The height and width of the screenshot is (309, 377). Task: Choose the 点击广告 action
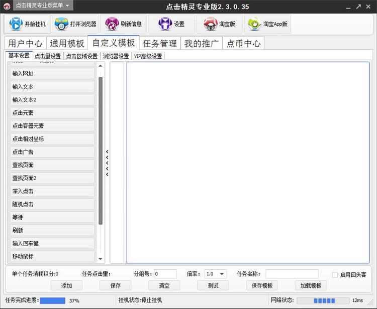point(52,152)
